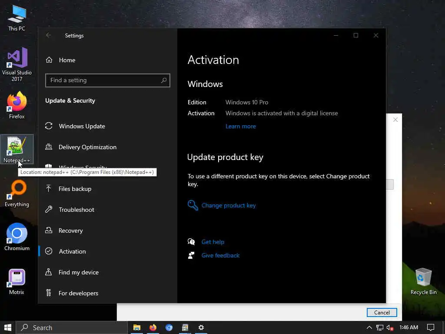Click Cancel in the background dialog
The width and height of the screenshot is (445, 334).
coord(382,313)
